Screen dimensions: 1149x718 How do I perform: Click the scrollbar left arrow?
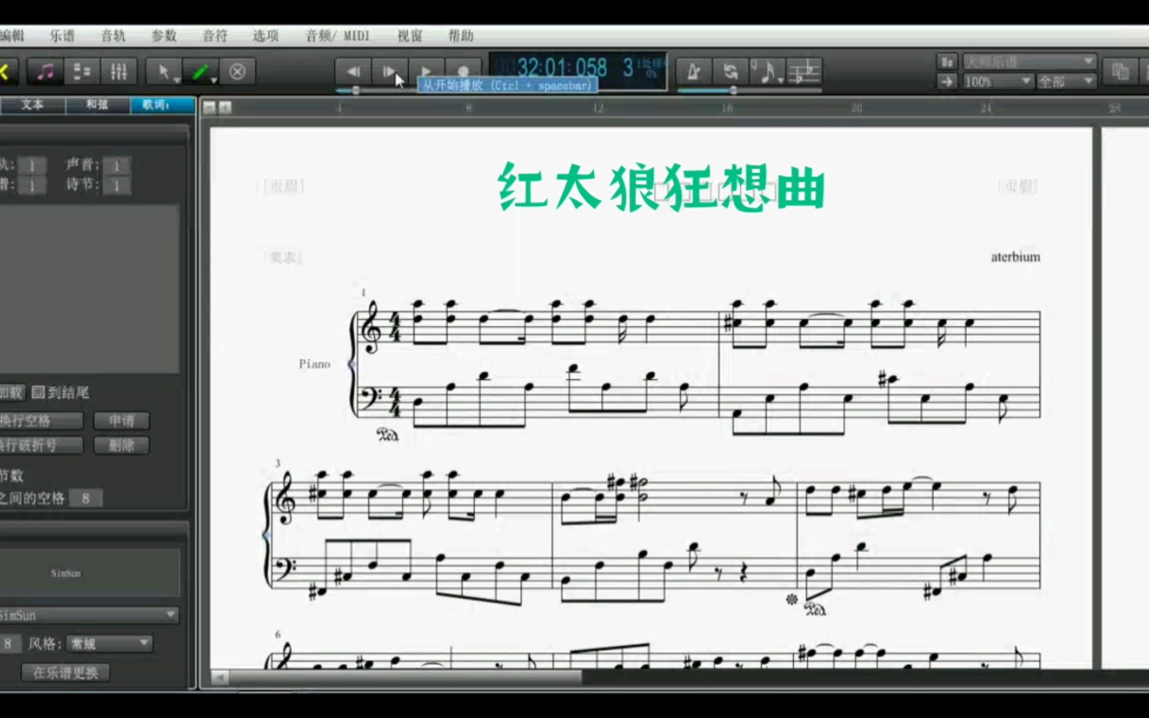coord(220,677)
